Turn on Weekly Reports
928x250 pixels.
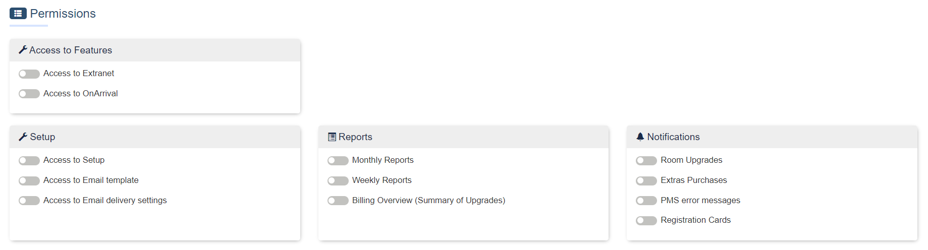(x=338, y=180)
